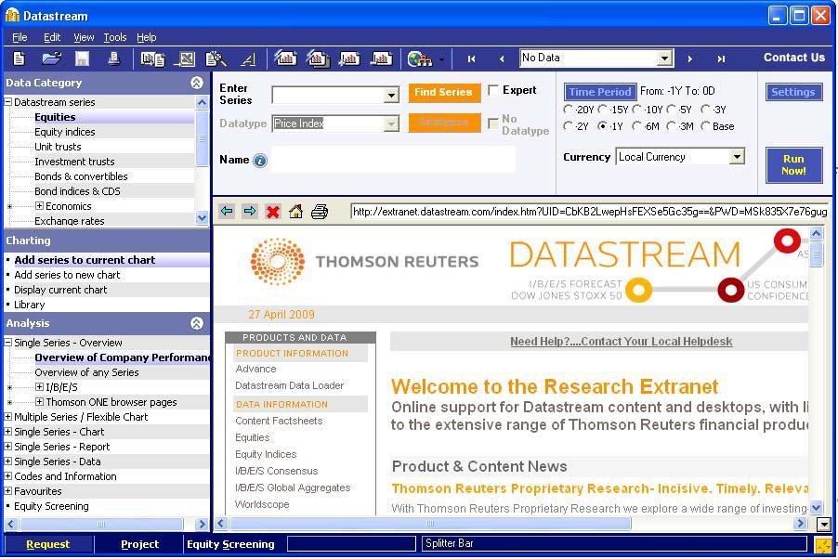838x559 pixels.
Task: Expand the Economics tree node
Action: click(39, 206)
